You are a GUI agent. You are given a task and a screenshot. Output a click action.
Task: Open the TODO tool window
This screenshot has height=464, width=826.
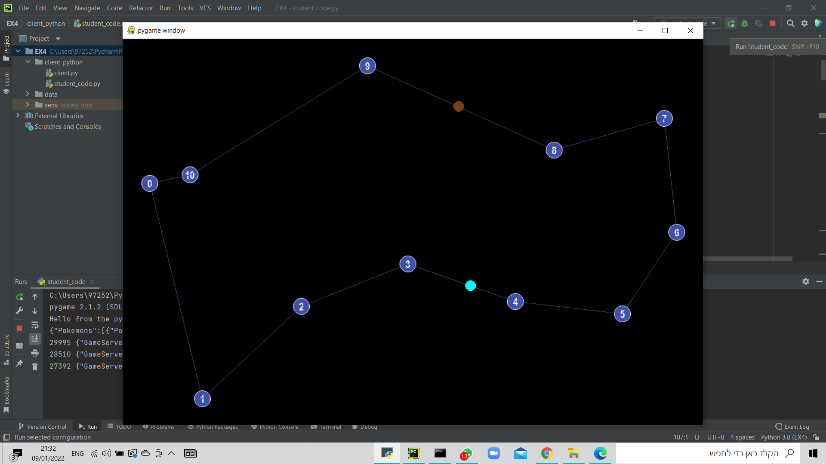119,427
